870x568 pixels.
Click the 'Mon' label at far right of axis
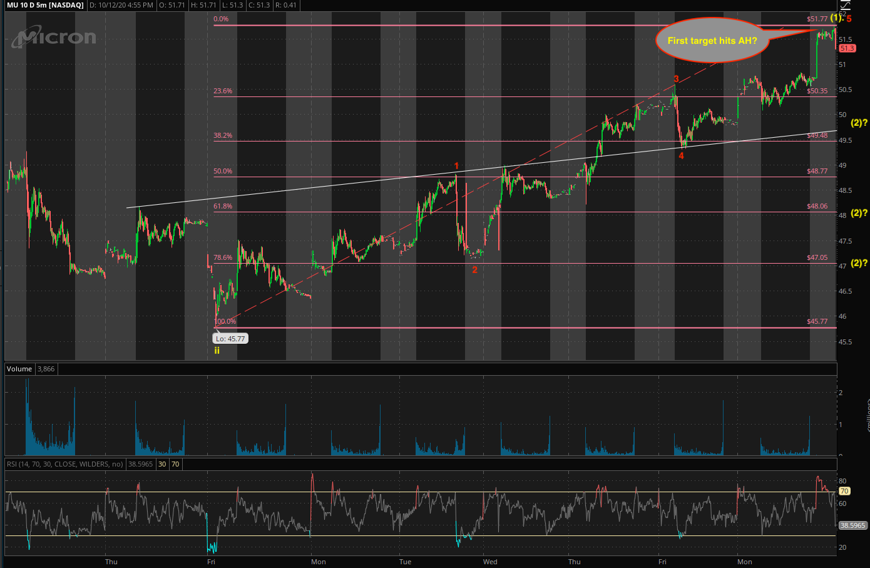pyautogui.click(x=745, y=562)
